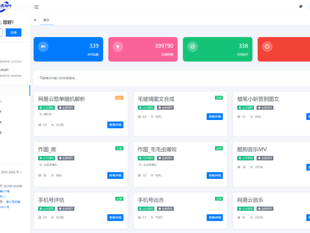Select the 首页 tab
The width and height of the screenshot is (310, 233).
coord(47,20)
